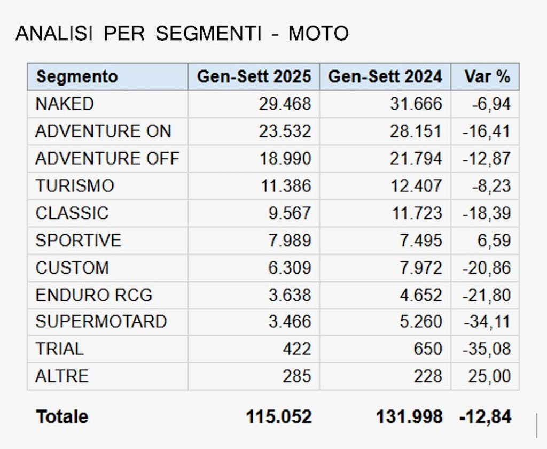Click the CLASSIC segment cell
This screenshot has height=449, width=547.
[x=72, y=213]
